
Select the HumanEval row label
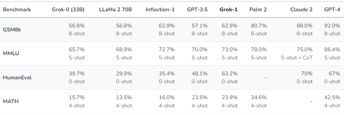point(17,77)
